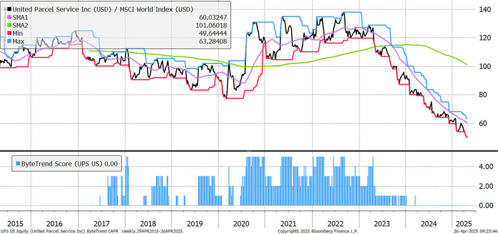
Task: Click the 4.00 score axis label
Action: [x=485, y=167]
